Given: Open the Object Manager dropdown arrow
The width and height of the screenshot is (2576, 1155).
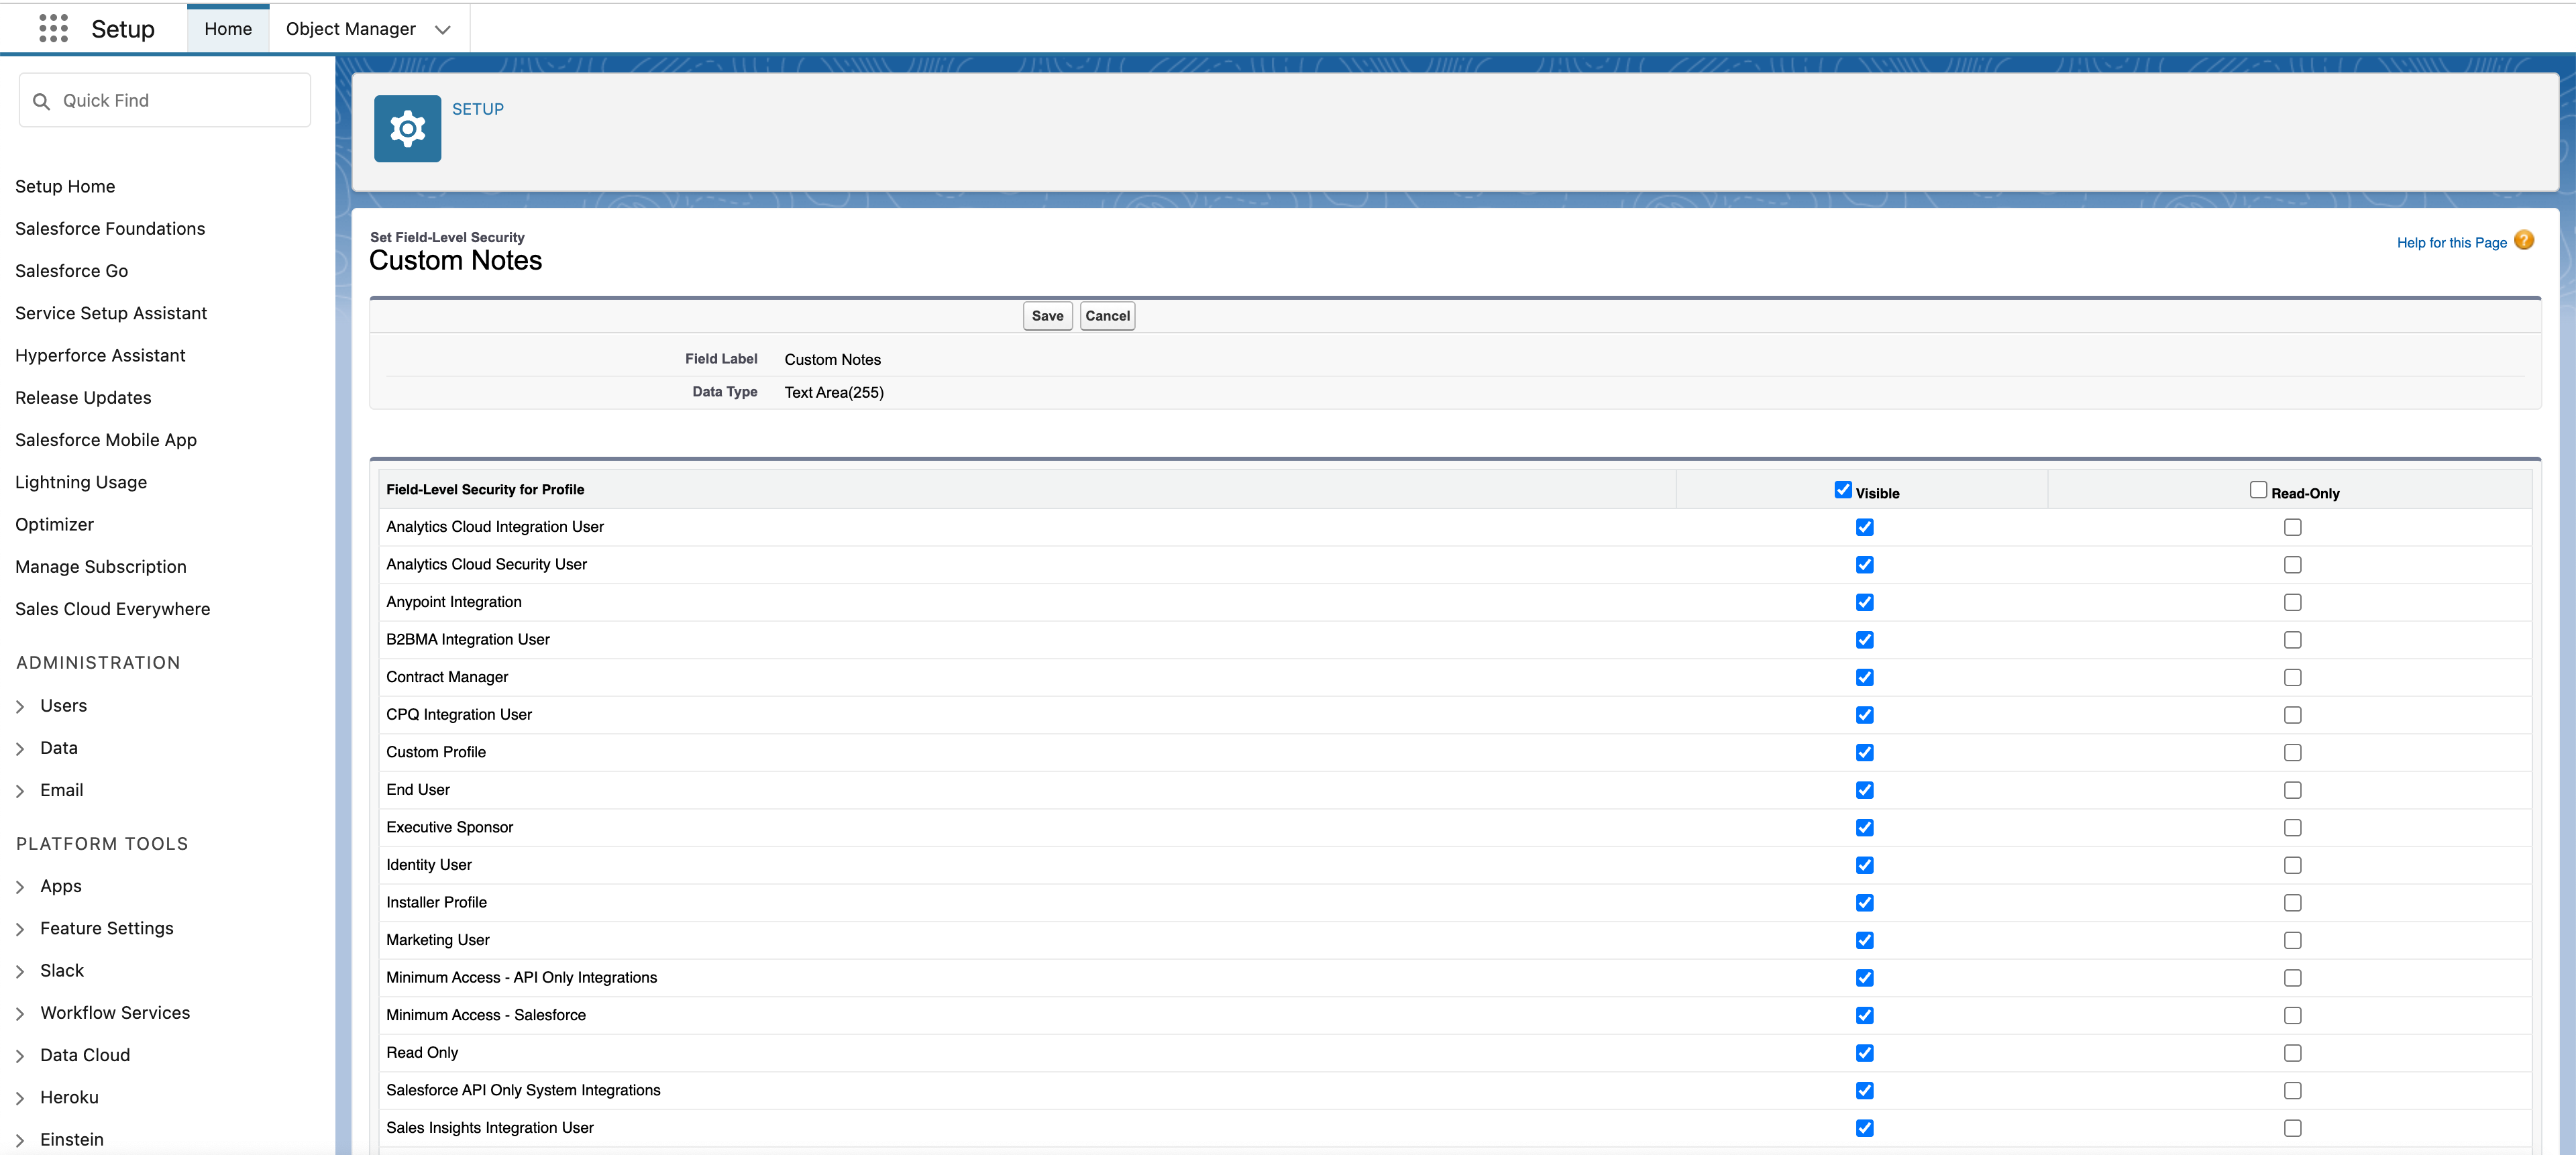Looking at the screenshot, I should [443, 30].
